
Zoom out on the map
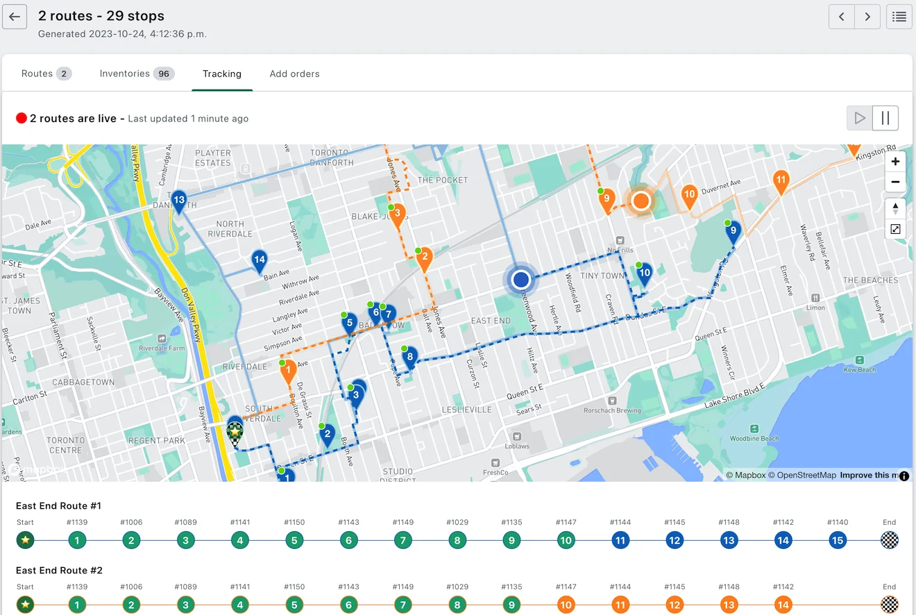click(895, 182)
